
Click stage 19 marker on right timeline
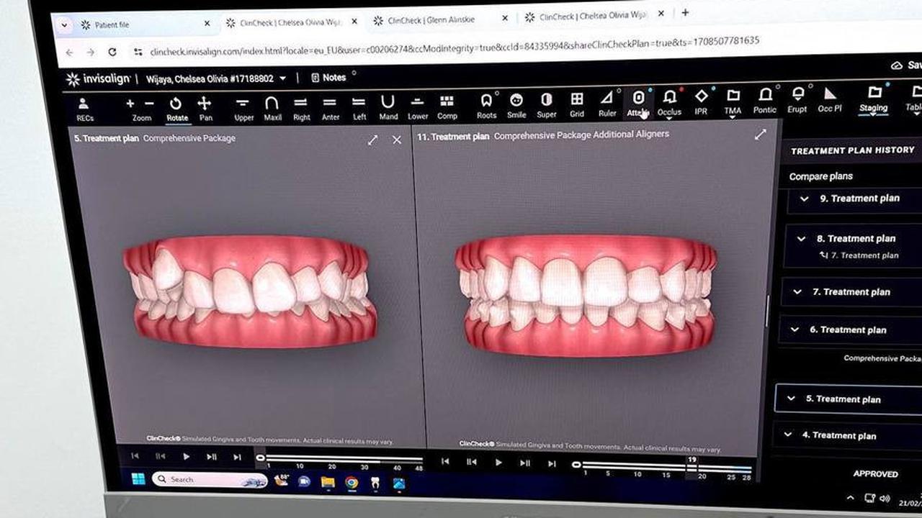click(691, 460)
